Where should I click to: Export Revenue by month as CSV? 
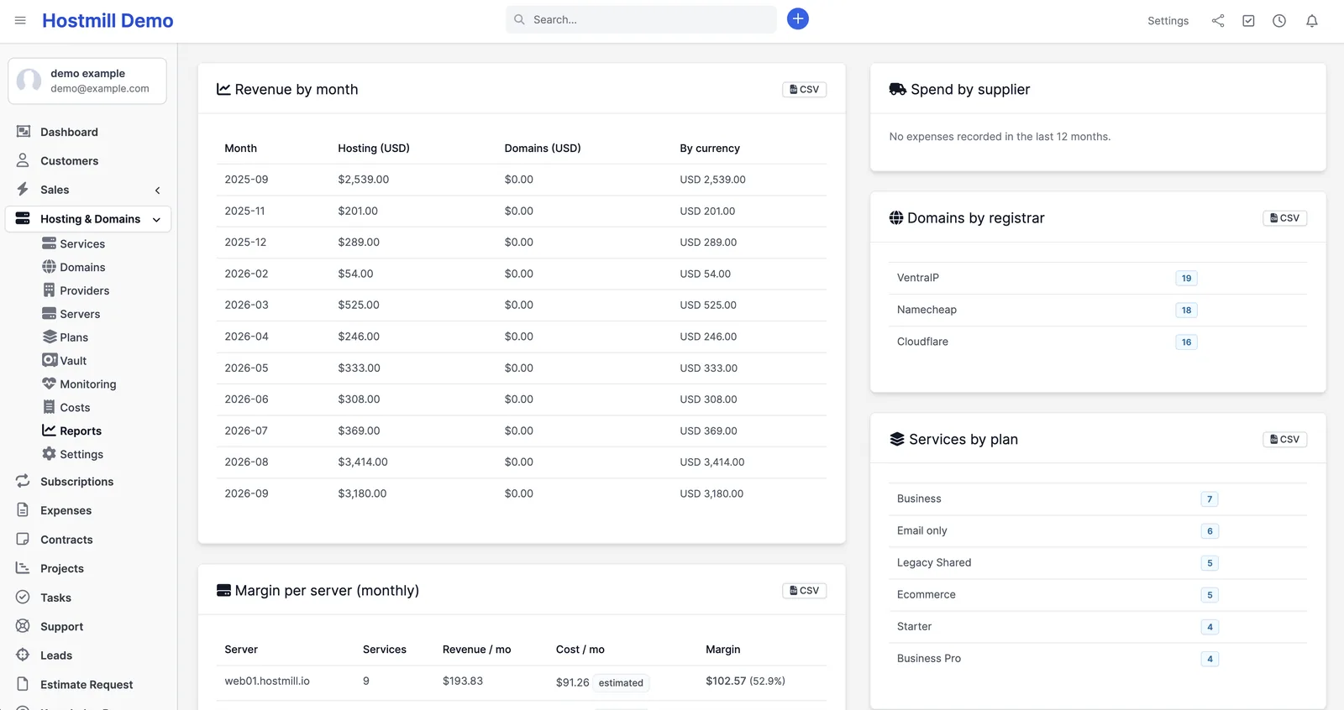coord(804,89)
